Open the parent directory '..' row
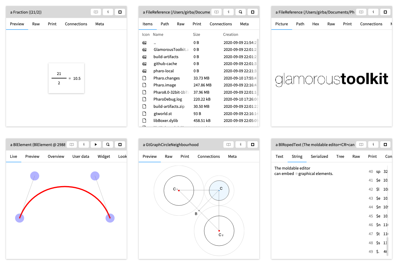The height and width of the screenshot is (265, 398). point(198,42)
